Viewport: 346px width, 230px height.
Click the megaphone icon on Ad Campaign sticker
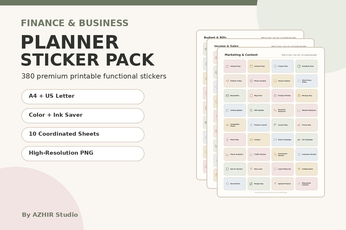299,140
